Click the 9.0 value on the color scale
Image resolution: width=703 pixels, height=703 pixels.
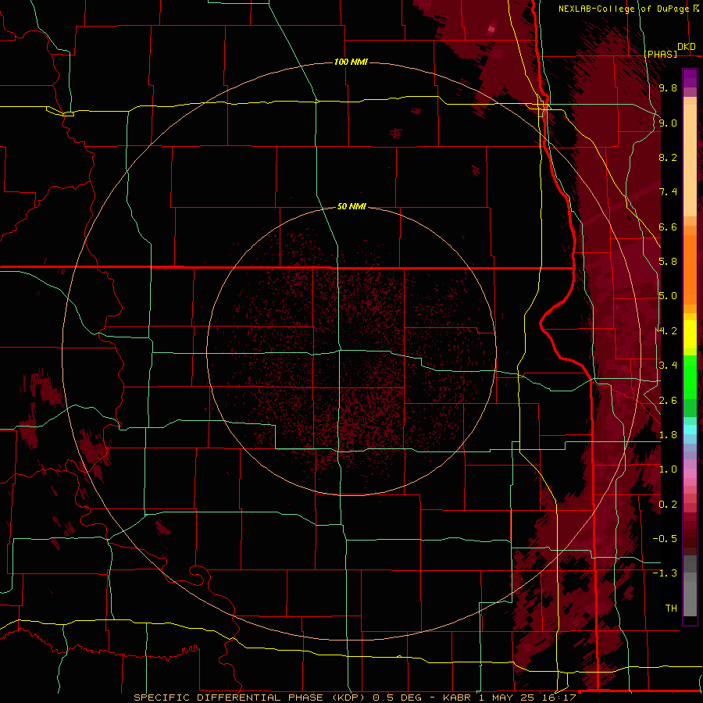(668, 123)
